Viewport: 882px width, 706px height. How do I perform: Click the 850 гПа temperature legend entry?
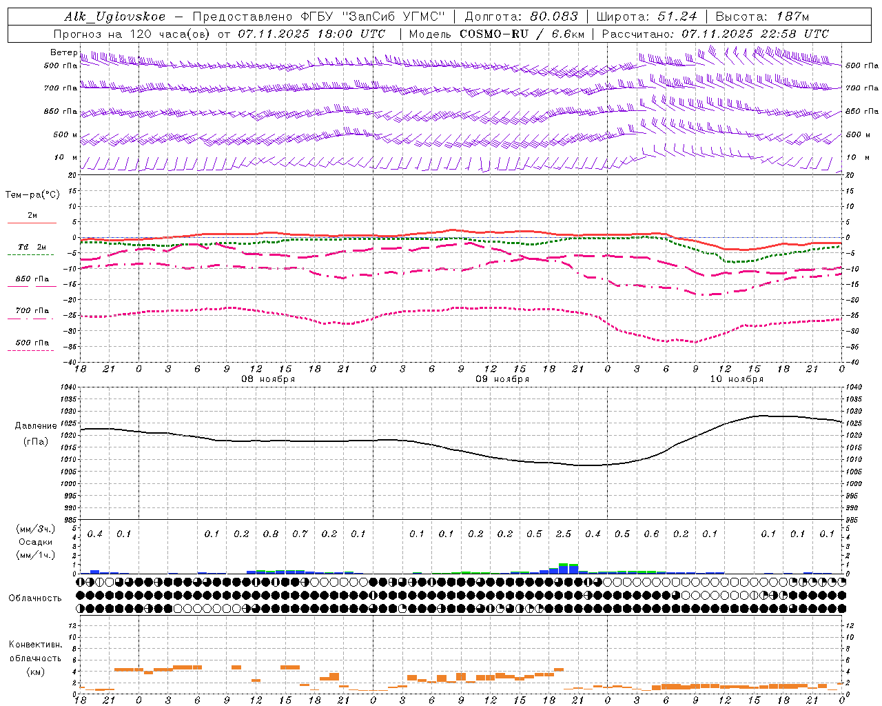coord(32,279)
